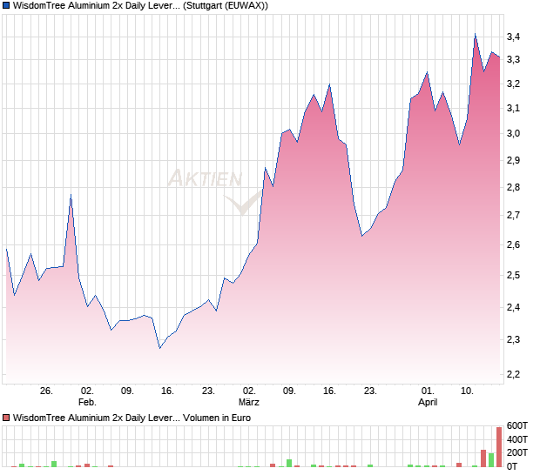Click the '2,2' price axis label
Screen dimensions: 540x475
(x=514, y=374)
